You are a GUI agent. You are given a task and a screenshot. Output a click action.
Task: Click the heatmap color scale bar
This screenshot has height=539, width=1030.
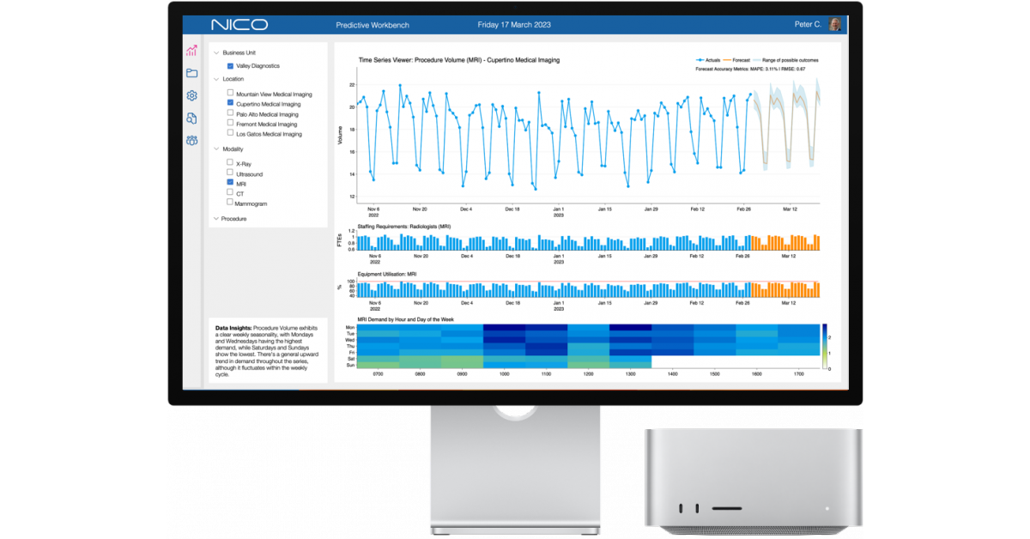coord(824,347)
